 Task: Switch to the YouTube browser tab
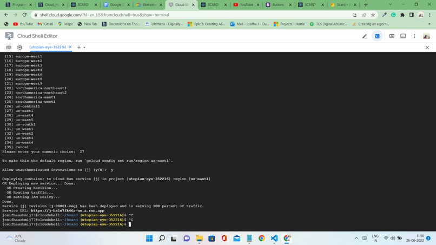point(246,5)
